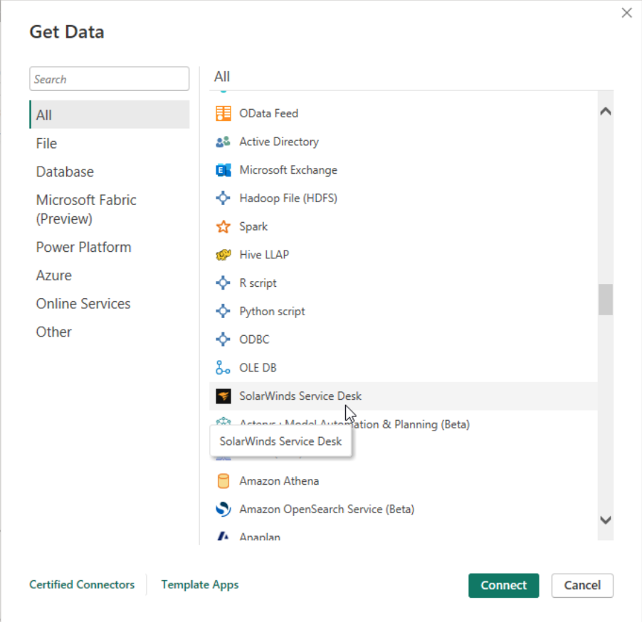Cancel the Get Data dialog
The height and width of the screenshot is (622, 642).
click(582, 585)
